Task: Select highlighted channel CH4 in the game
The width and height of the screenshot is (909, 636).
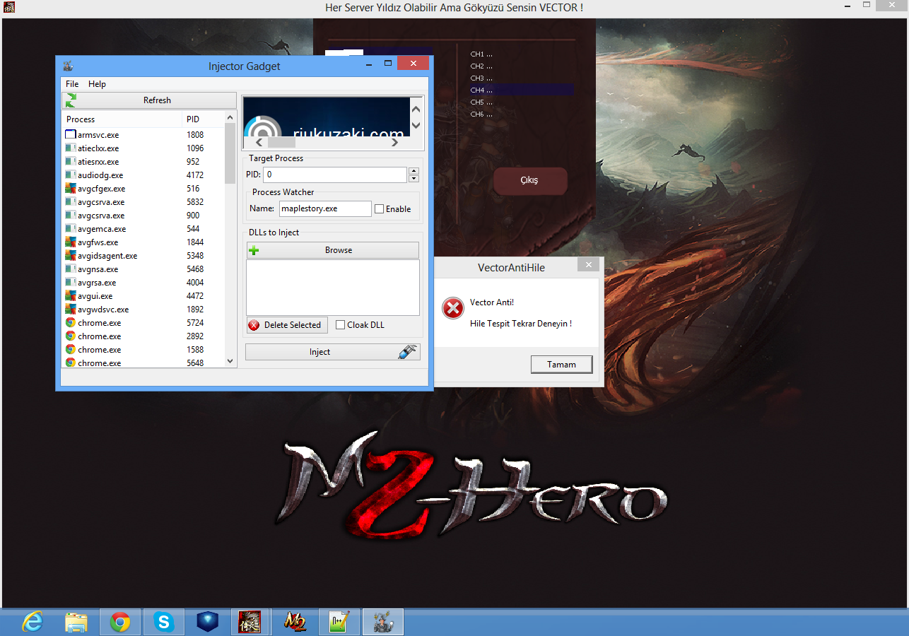Action: (521, 90)
